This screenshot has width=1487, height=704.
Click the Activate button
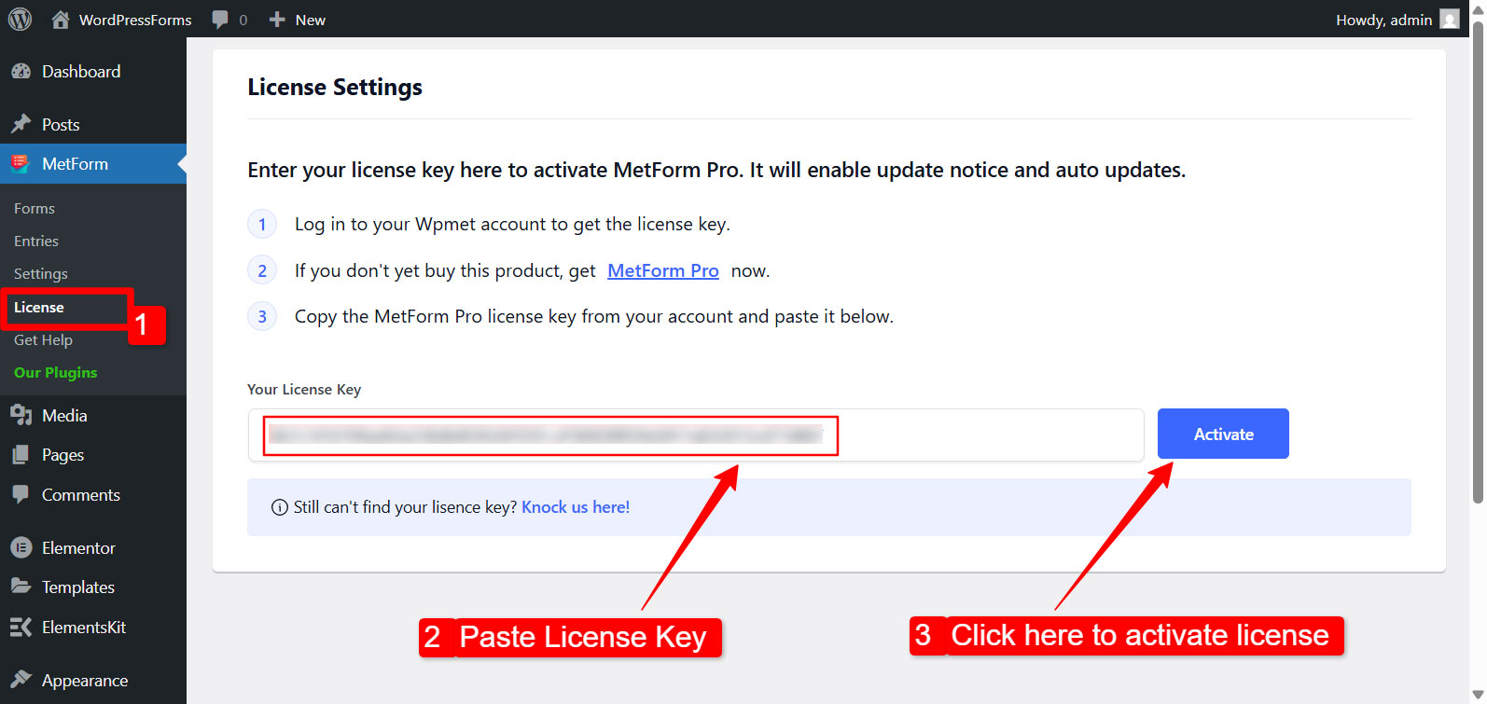1223,434
